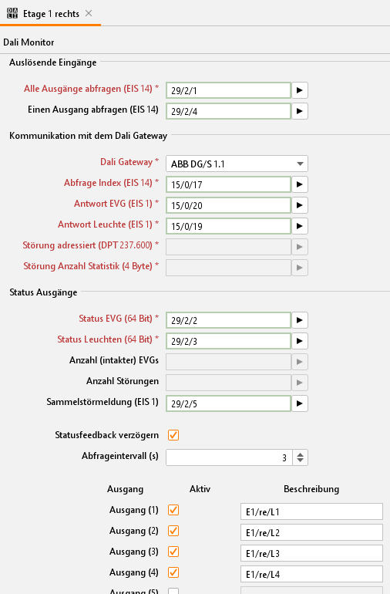Image resolution: width=390 pixels, height=594 pixels.
Task: Toggle Statusfeedback verzögern checkbox
Action: (x=173, y=435)
